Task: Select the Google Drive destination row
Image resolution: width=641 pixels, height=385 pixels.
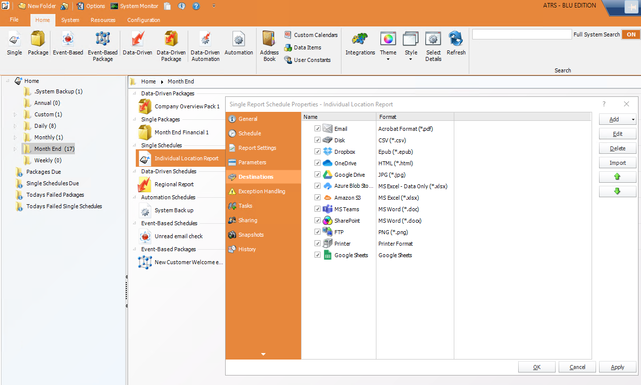Action: tap(349, 175)
